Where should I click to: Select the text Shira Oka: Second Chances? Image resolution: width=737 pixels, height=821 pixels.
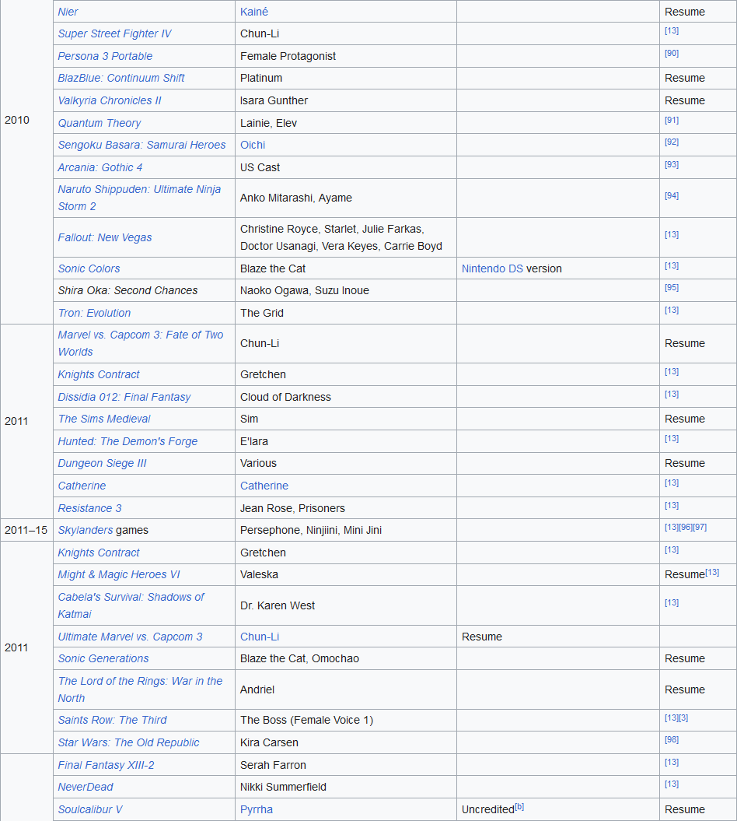127,290
